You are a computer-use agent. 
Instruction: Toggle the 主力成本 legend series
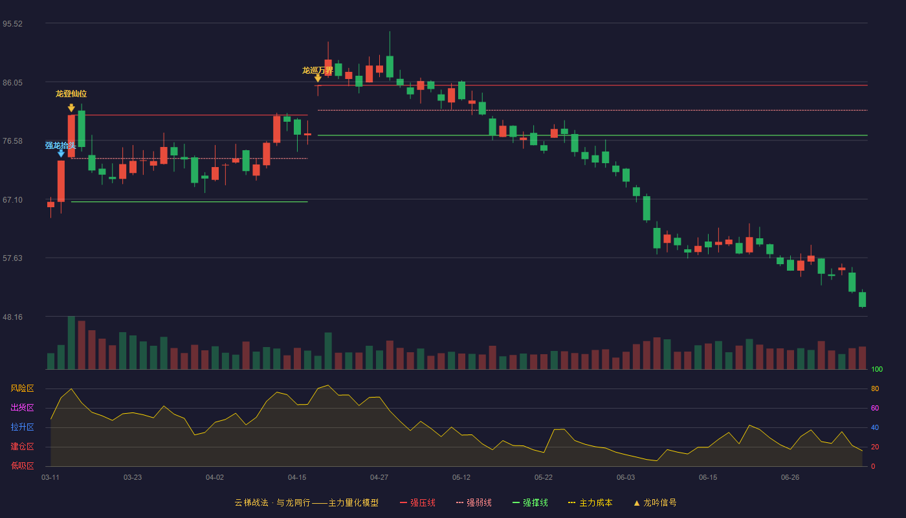(x=590, y=503)
